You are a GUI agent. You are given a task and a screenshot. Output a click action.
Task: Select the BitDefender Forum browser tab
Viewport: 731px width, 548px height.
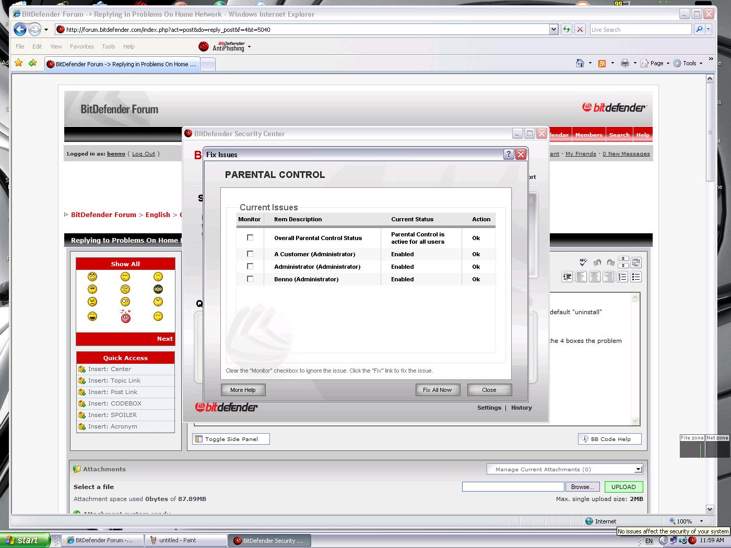(x=122, y=64)
